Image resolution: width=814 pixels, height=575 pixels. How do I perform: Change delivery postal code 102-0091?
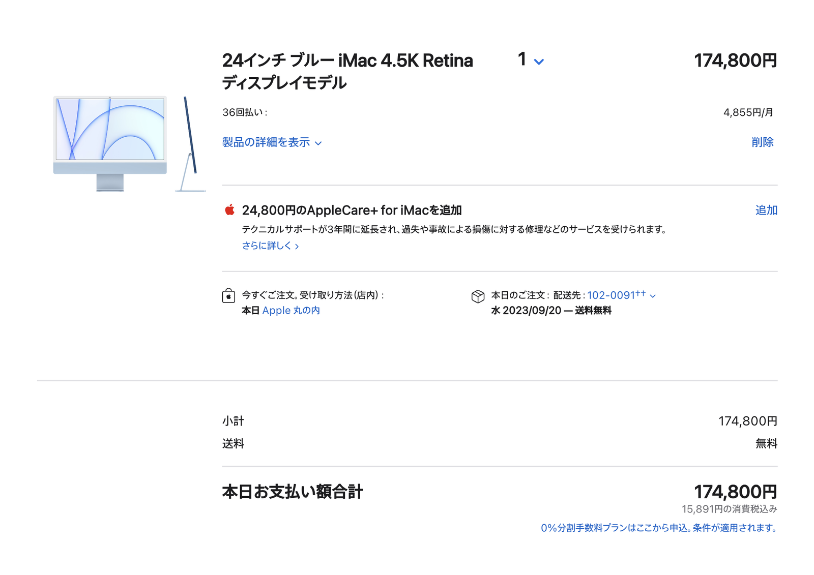click(621, 295)
